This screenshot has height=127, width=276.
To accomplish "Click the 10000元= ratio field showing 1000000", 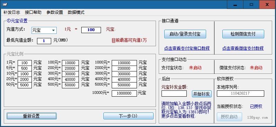I will tap(124, 94).
